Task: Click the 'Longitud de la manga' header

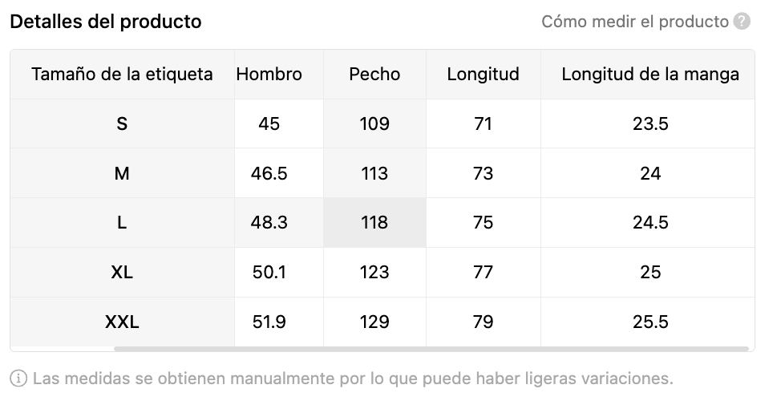Action: (650, 75)
